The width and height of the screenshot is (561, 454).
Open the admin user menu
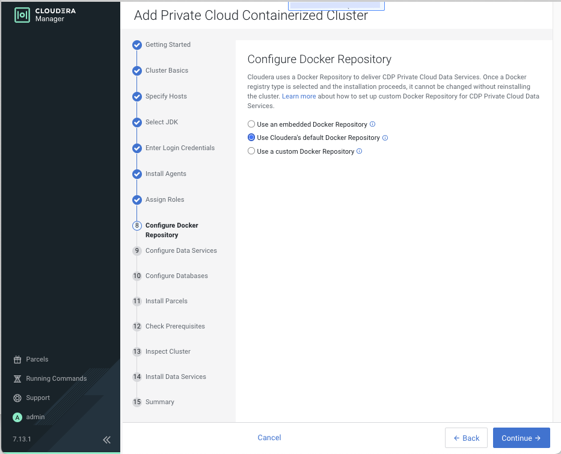pyautogui.click(x=35, y=417)
